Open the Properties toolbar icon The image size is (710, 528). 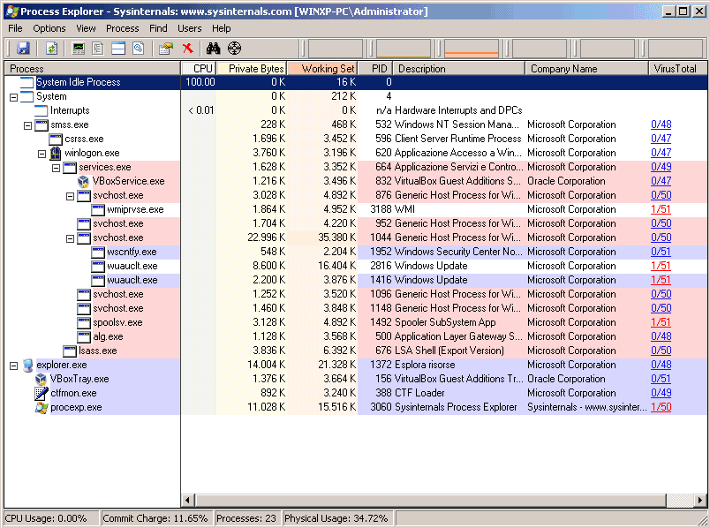[166, 48]
